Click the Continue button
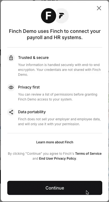109x202 pixels. (x=55, y=188)
